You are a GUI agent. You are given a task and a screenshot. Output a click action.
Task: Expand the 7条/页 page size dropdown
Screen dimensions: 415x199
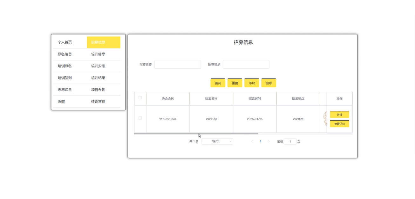[217, 141]
